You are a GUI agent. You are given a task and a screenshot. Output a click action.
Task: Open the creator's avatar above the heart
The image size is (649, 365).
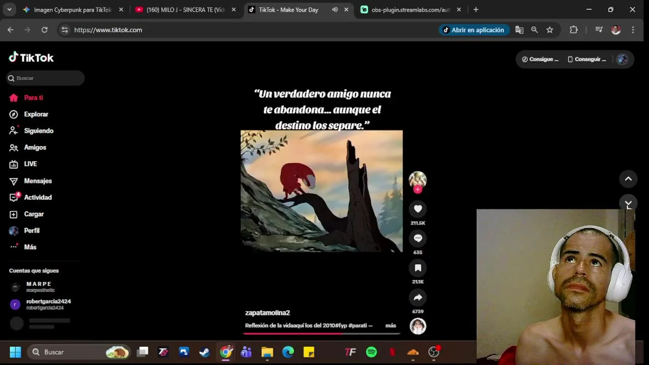[418, 179]
